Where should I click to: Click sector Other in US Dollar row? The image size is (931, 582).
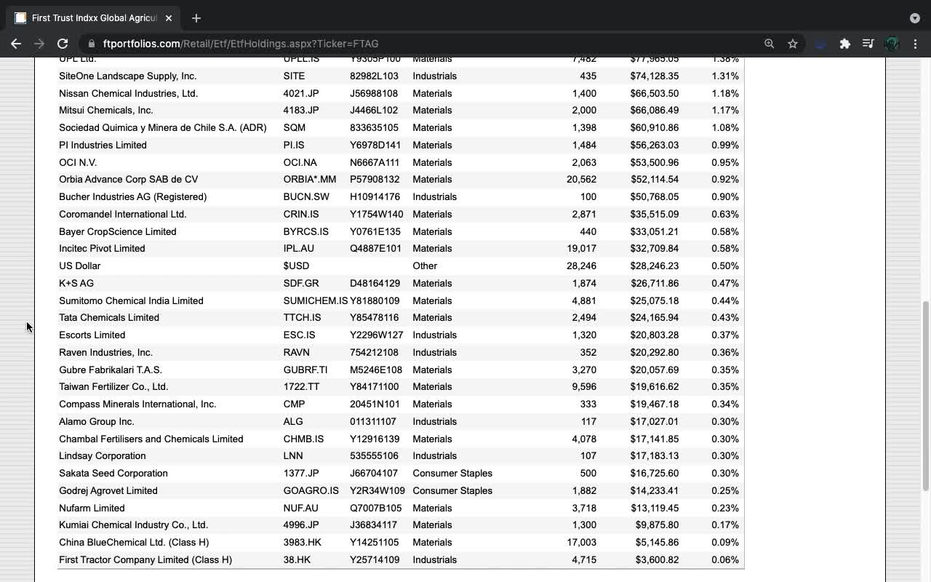click(425, 266)
